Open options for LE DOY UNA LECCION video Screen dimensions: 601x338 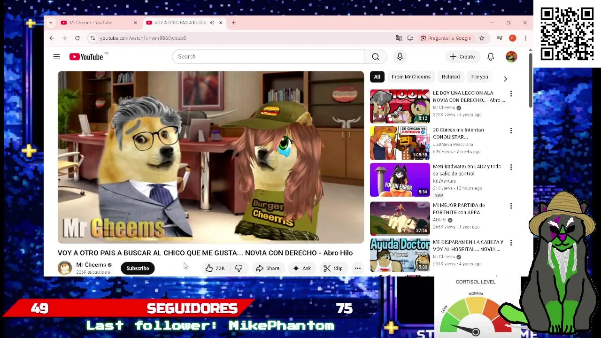(x=511, y=94)
